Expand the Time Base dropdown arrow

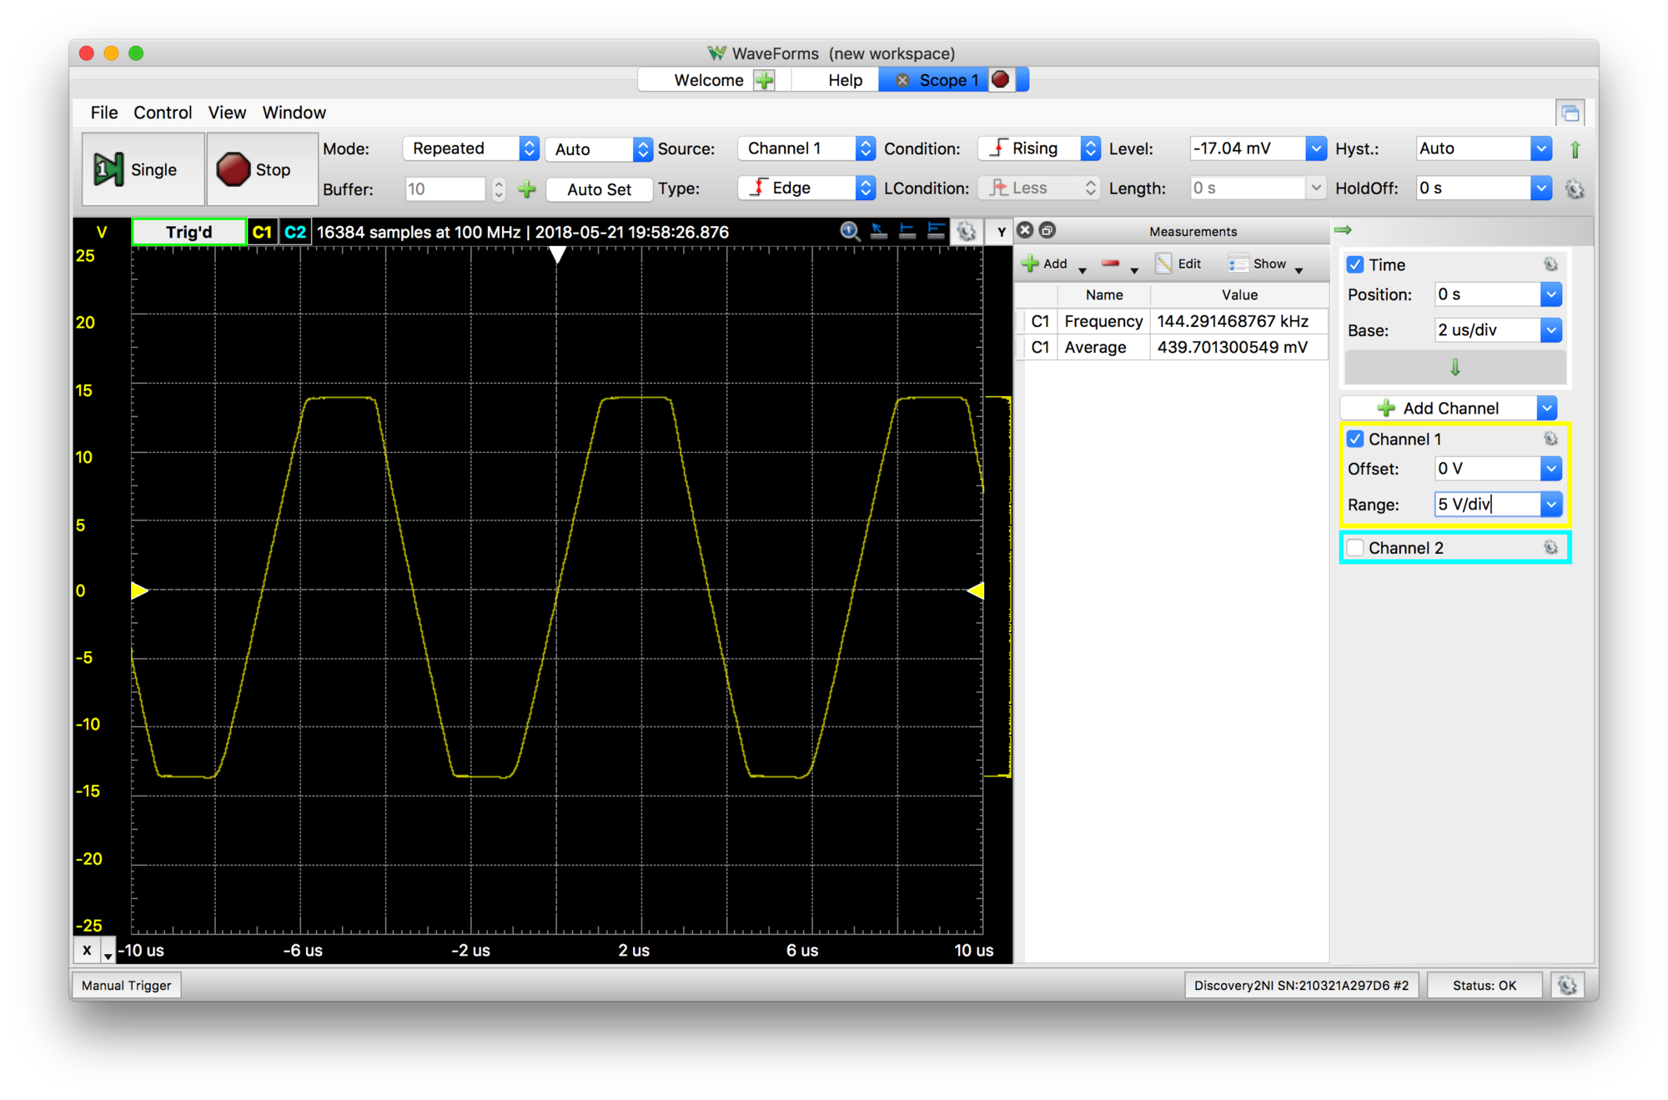pyautogui.click(x=1550, y=330)
